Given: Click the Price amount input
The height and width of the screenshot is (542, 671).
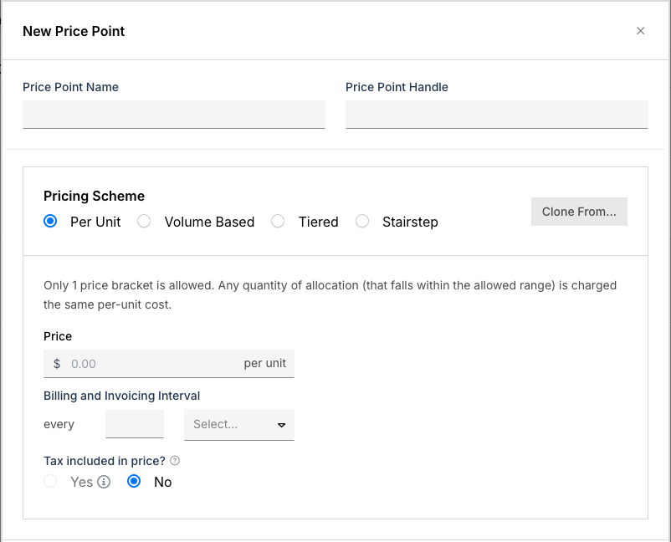Looking at the screenshot, I should 151,364.
